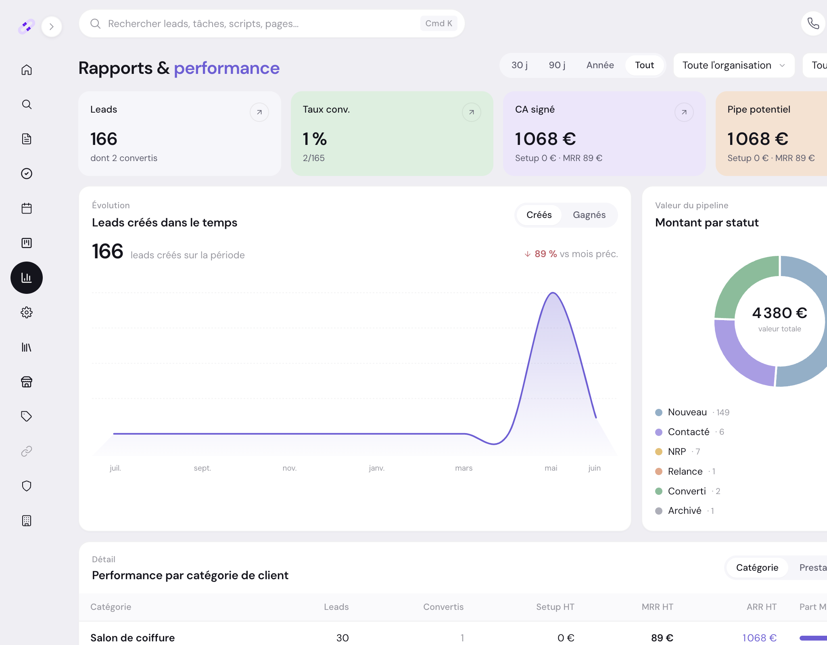Switch chart to Créés
The height and width of the screenshot is (645, 827).
coord(539,215)
